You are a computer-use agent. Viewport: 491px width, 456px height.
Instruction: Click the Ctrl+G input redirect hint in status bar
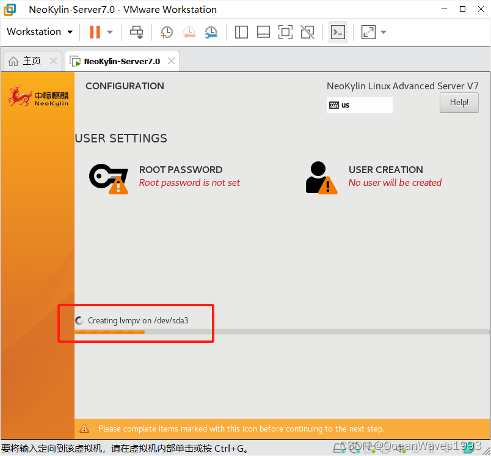pos(125,448)
